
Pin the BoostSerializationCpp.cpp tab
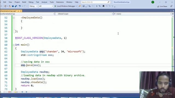tap(18, 11)
